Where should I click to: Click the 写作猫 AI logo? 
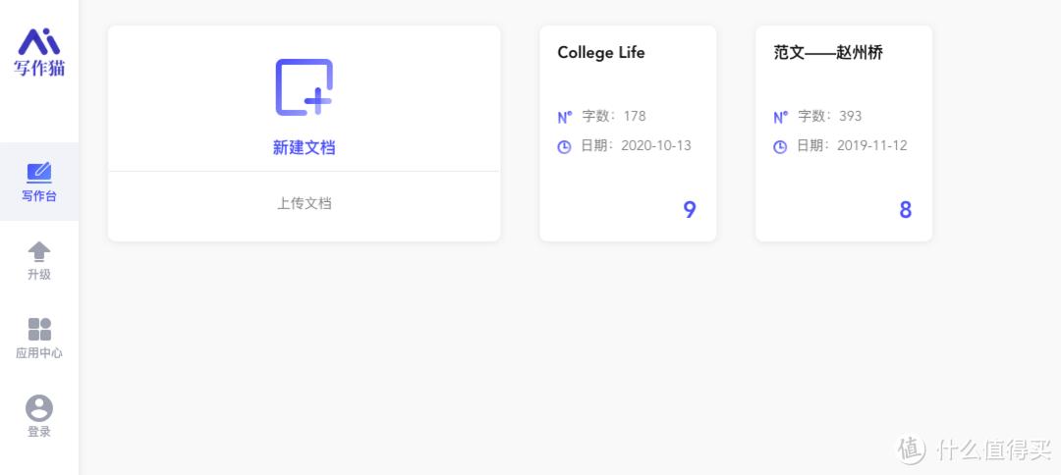pyautogui.click(x=39, y=51)
